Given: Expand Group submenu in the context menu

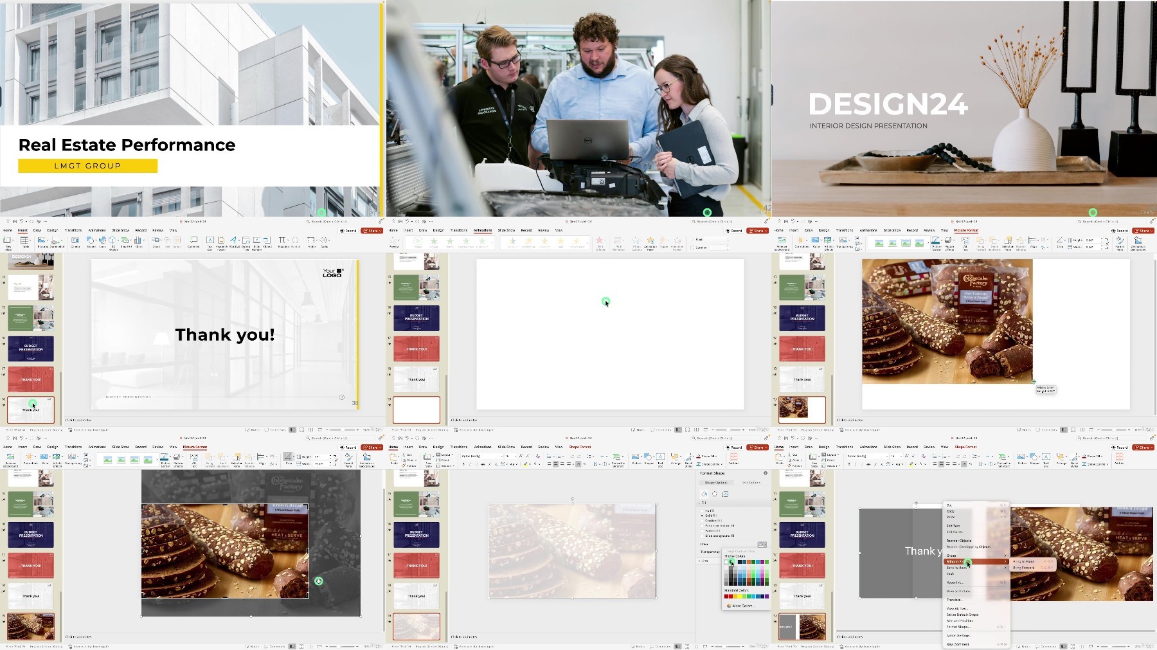Looking at the screenshot, I should point(976,555).
